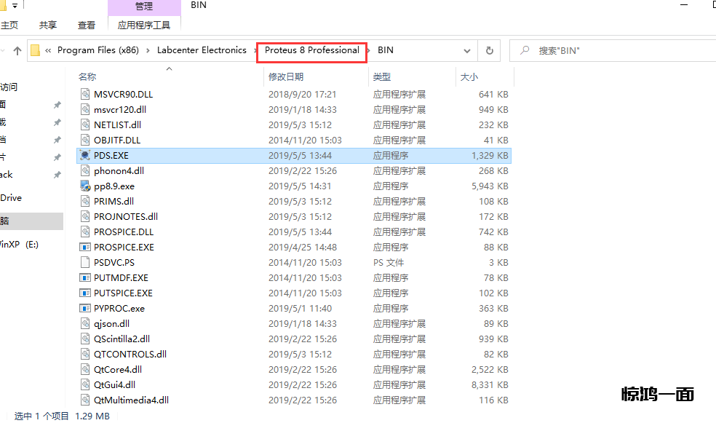Select the PUTMDF.EXE program icon

85,278
